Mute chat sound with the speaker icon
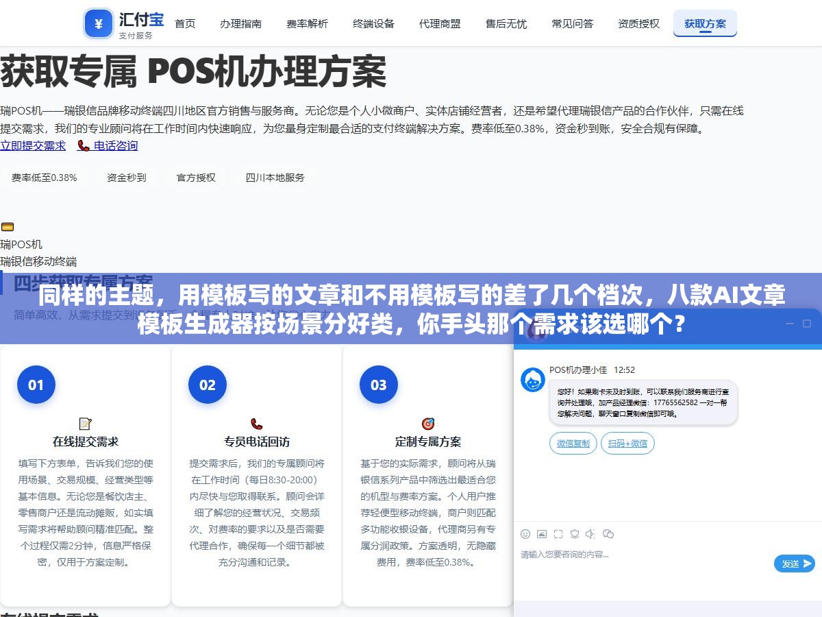 click(590, 534)
